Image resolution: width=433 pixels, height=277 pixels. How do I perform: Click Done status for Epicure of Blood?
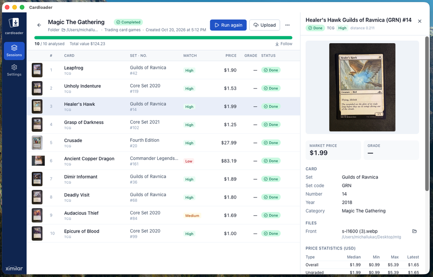coord(271,233)
